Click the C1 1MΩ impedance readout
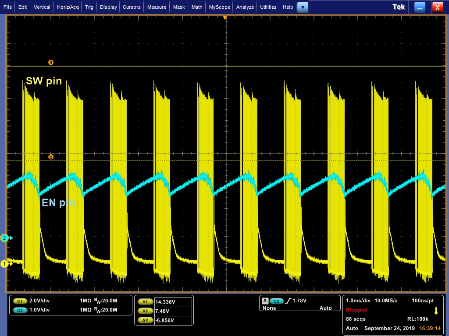This screenshot has height=336, width=449. pos(86,301)
